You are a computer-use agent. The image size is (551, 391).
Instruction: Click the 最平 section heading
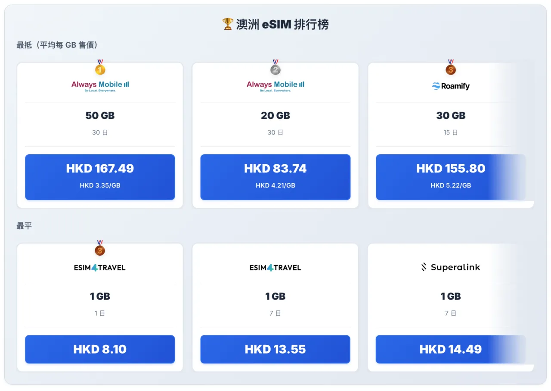pyautogui.click(x=24, y=226)
